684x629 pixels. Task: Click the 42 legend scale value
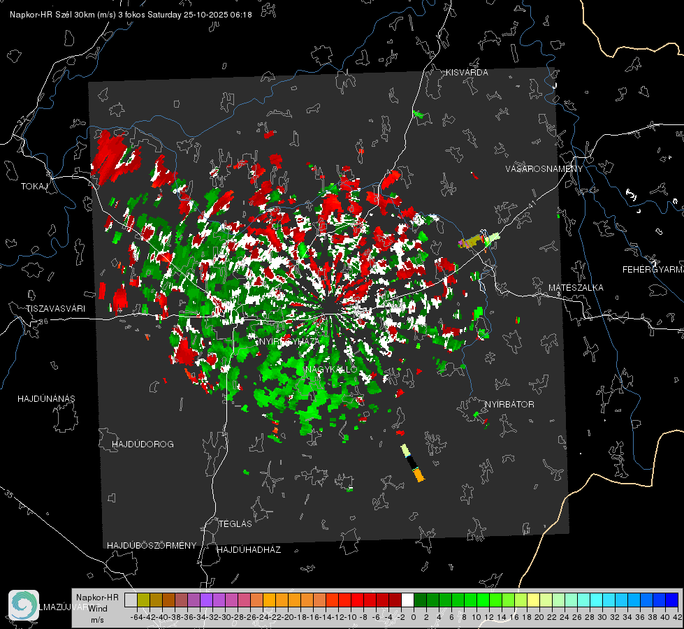point(678,617)
